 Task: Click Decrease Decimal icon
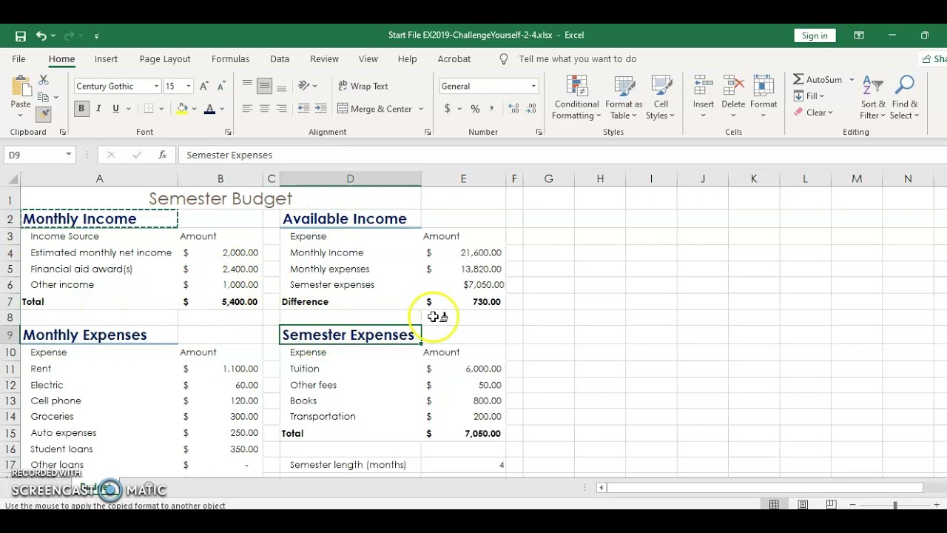(531, 109)
